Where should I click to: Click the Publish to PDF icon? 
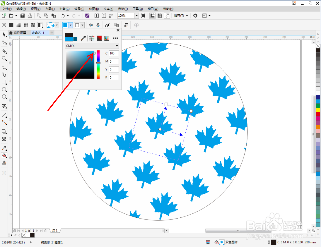[x=111, y=16]
